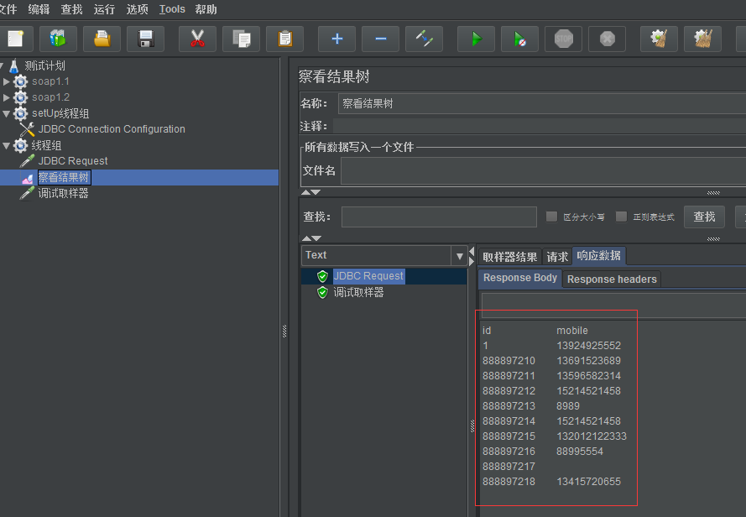Enable the 区分大小写 case sensitive checkbox

(551, 217)
